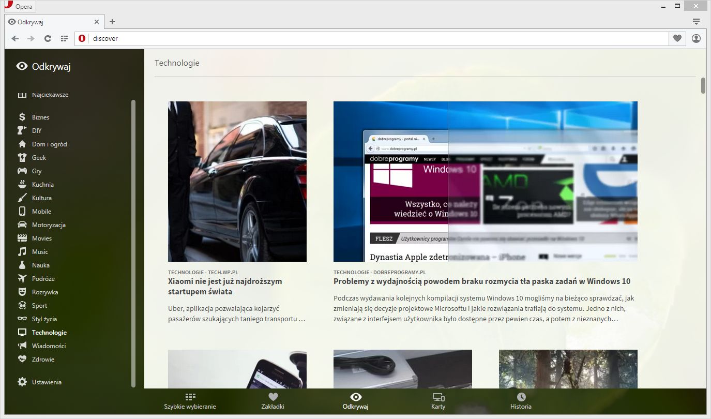Select the Podróże airplane icon
The width and height of the screenshot is (711, 419).
coord(22,279)
